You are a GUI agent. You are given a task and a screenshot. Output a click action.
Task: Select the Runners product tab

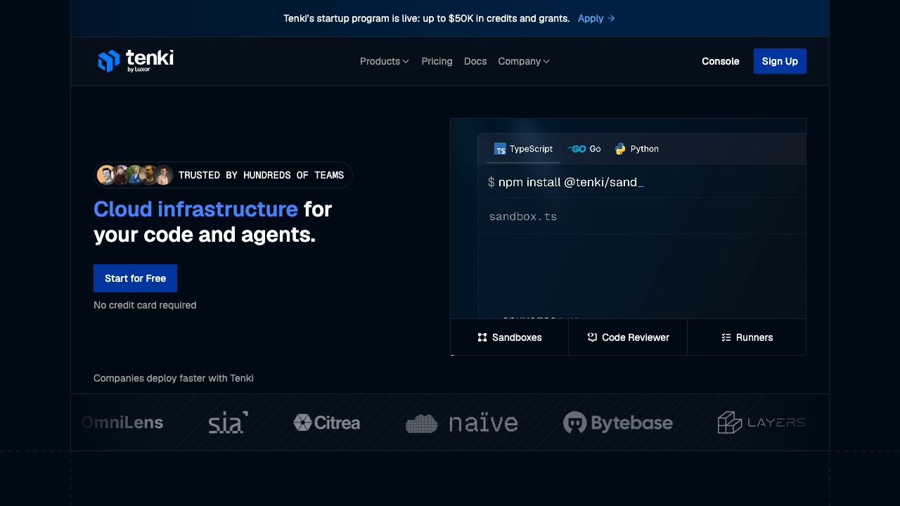tap(747, 337)
